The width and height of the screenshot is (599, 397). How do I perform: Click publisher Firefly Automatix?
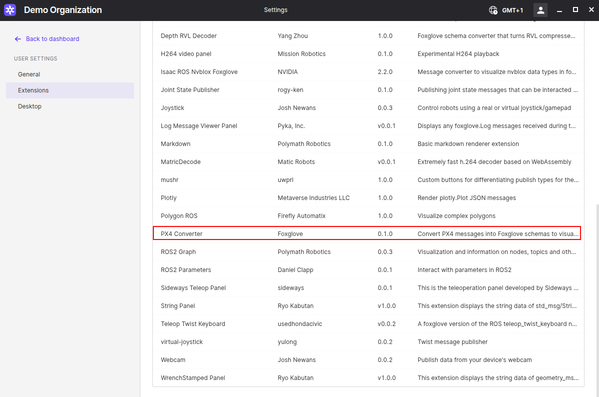(x=301, y=215)
